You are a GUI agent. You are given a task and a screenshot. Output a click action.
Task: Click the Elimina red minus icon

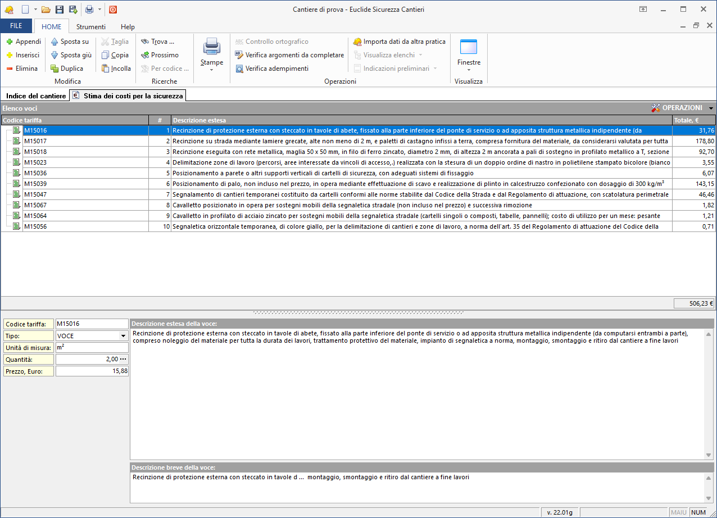click(10, 69)
